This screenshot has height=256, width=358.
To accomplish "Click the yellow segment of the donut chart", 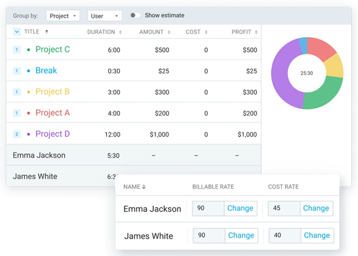I will (x=335, y=67).
